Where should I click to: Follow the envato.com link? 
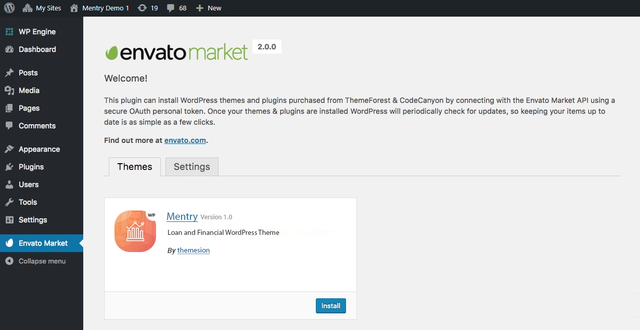[x=185, y=140]
